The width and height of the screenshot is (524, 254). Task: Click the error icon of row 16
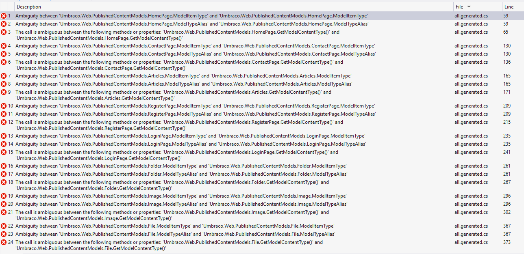pyautogui.click(x=4, y=166)
